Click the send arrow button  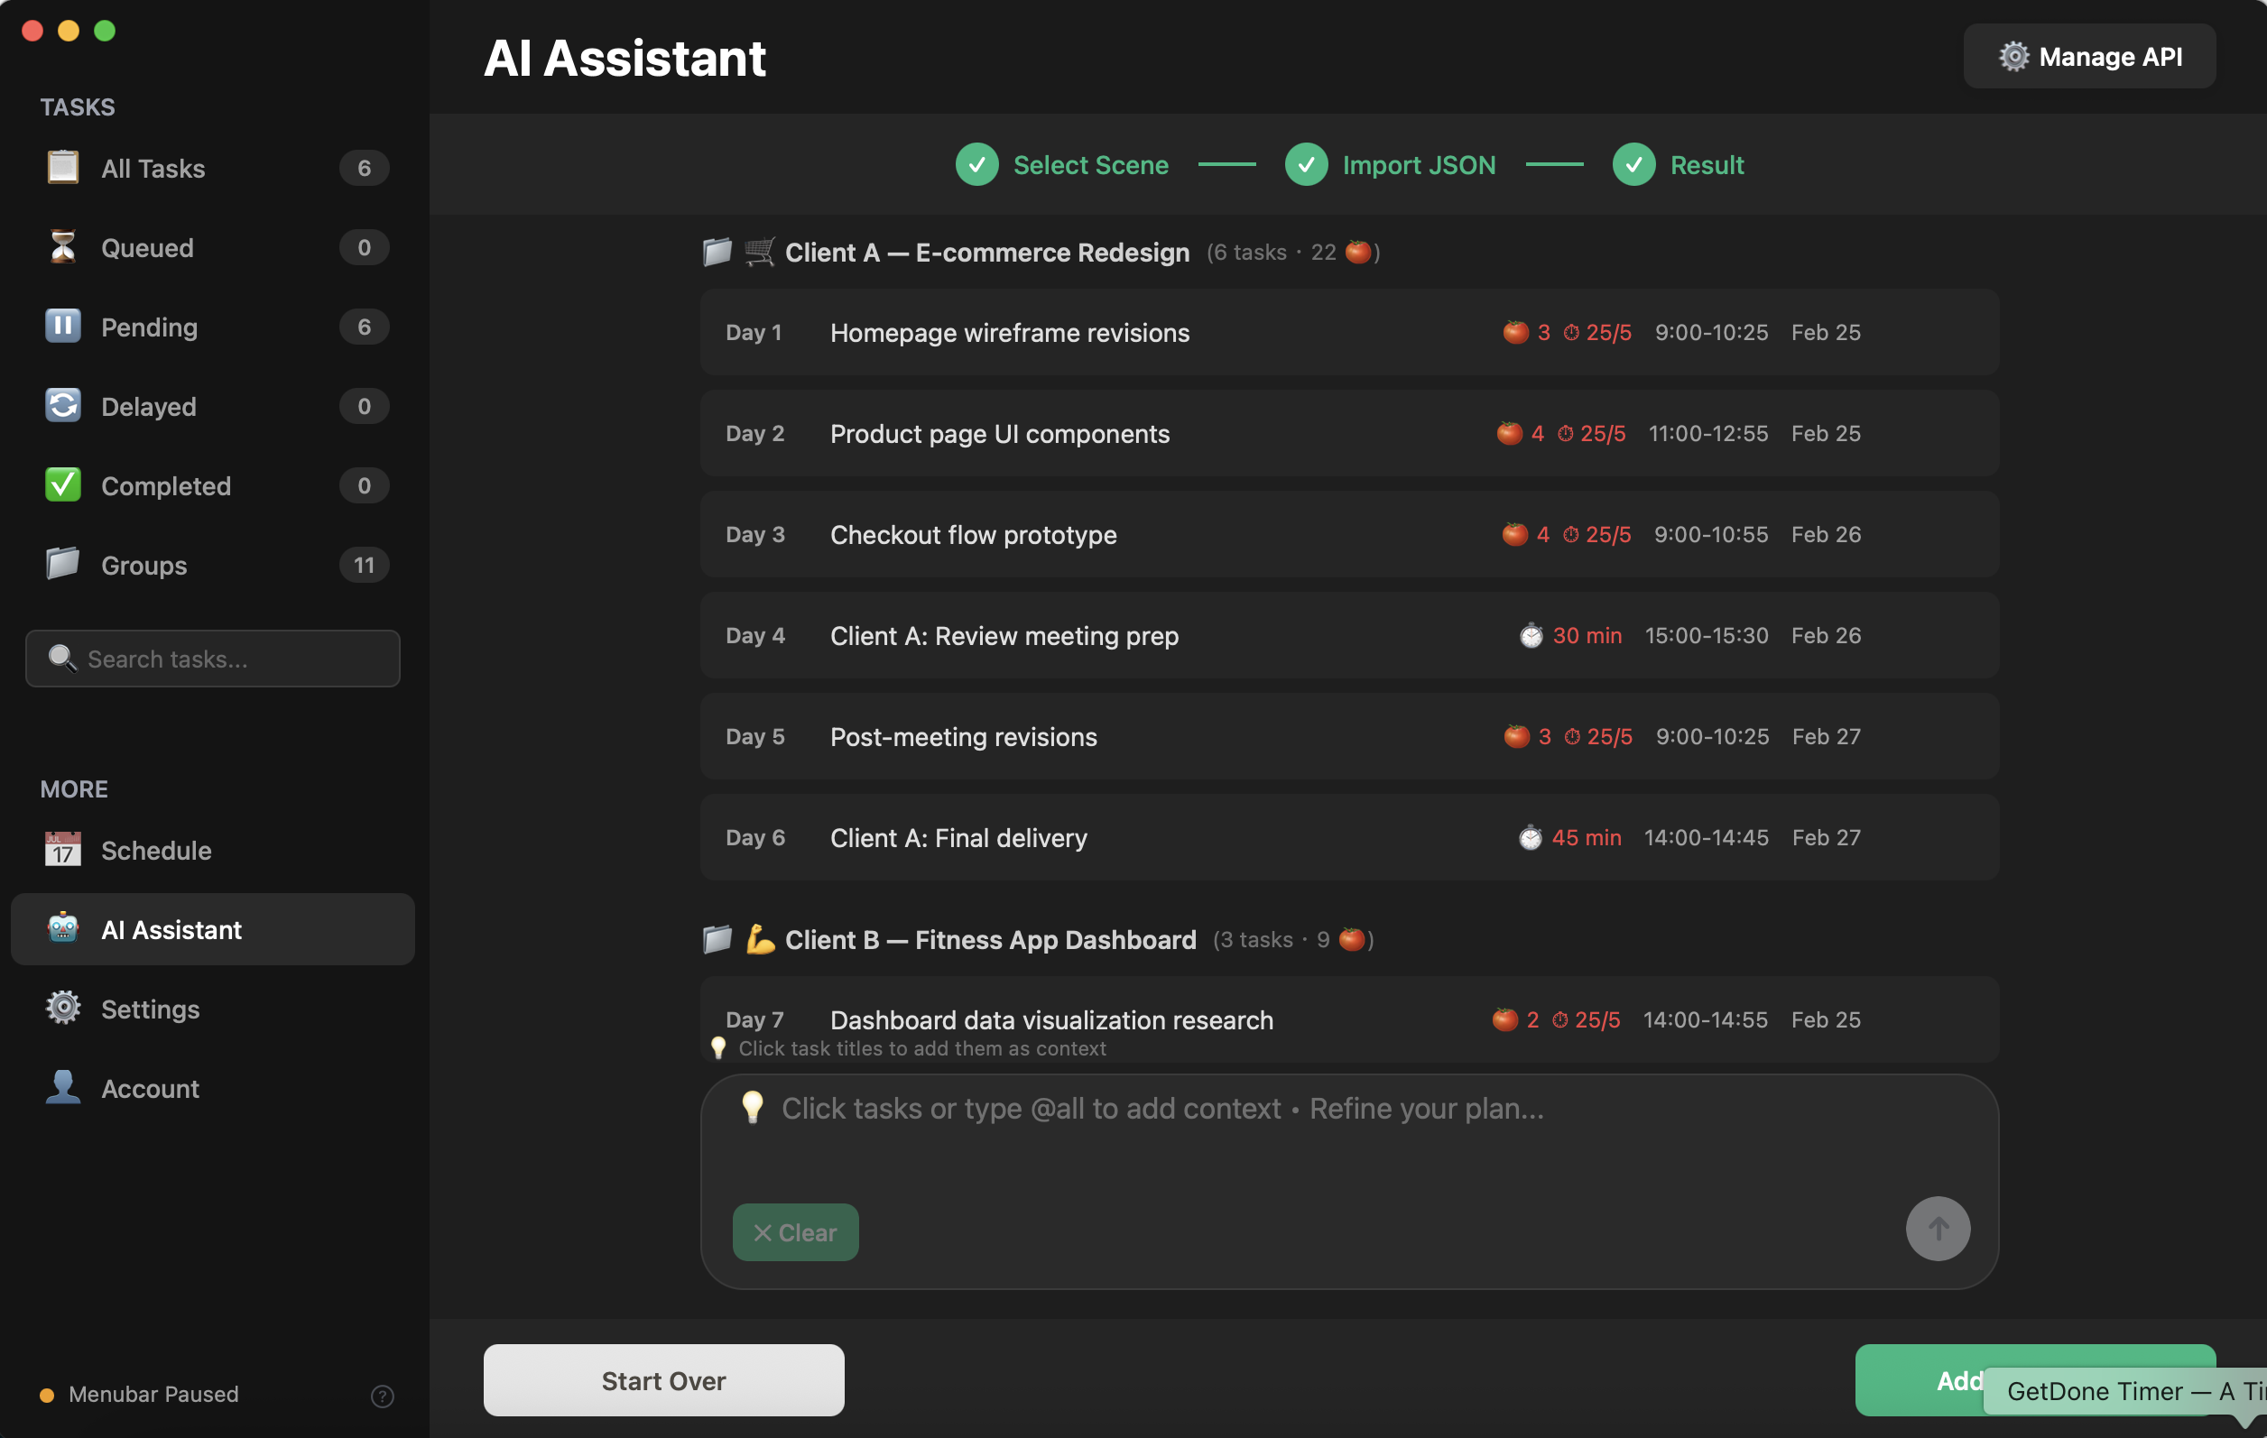(x=1937, y=1228)
